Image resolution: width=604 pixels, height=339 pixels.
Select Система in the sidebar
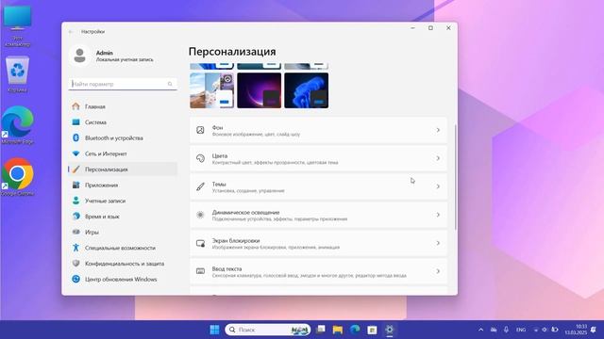pos(123,122)
